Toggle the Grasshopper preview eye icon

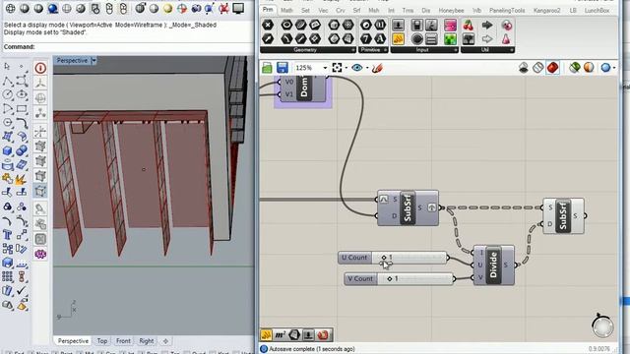pos(356,68)
